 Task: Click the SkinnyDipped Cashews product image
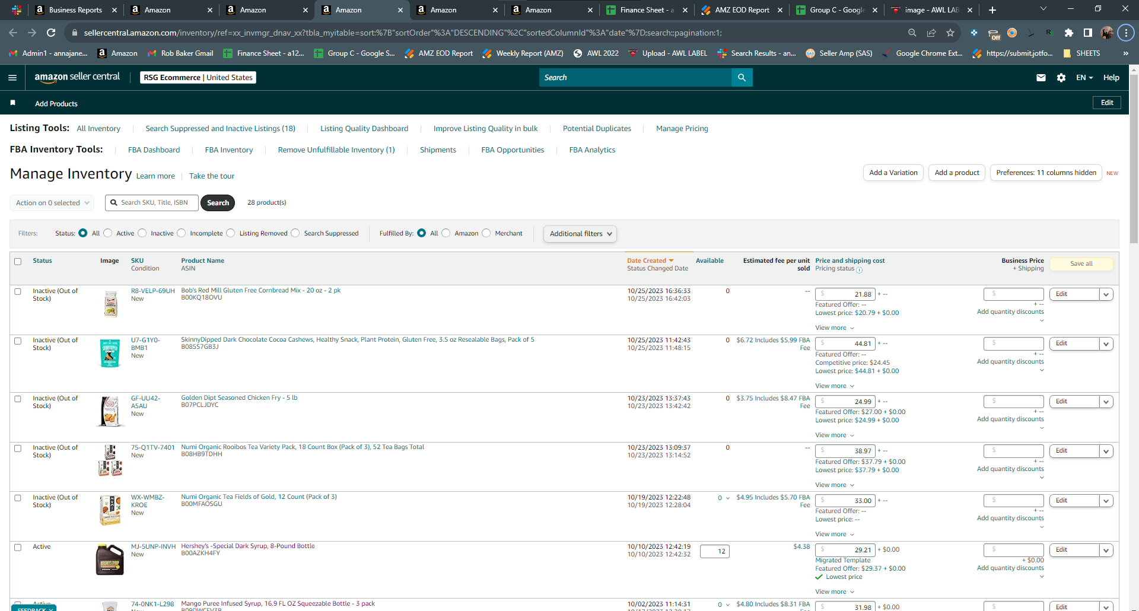(110, 354)
